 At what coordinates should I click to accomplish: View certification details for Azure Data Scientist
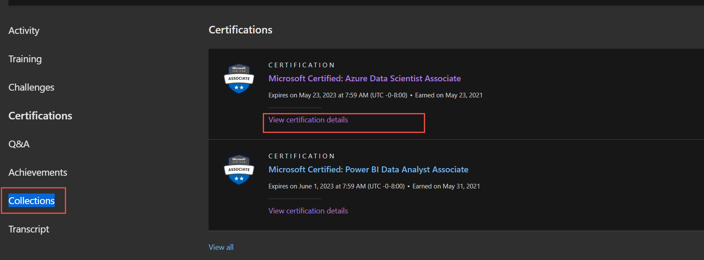pyautogui.click(x=308, y=120)
